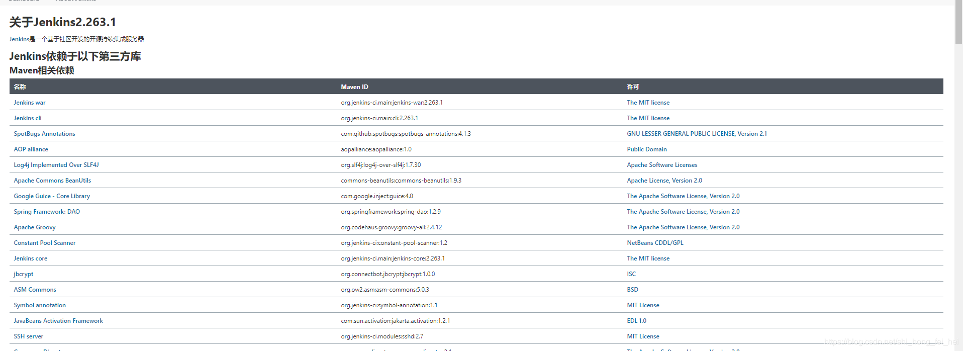Click the 关于Jenkins2.263.1 page heading
Viewport: 963px width, 351px height.
coord(63,22)
